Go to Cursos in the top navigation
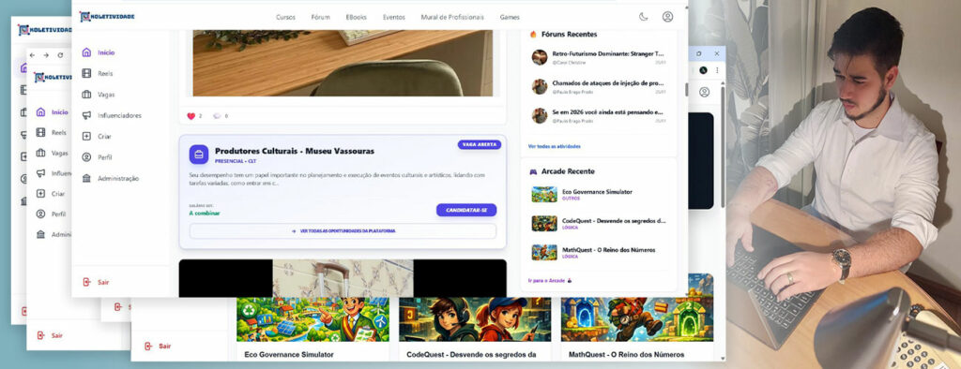 (x=285, y=17)
